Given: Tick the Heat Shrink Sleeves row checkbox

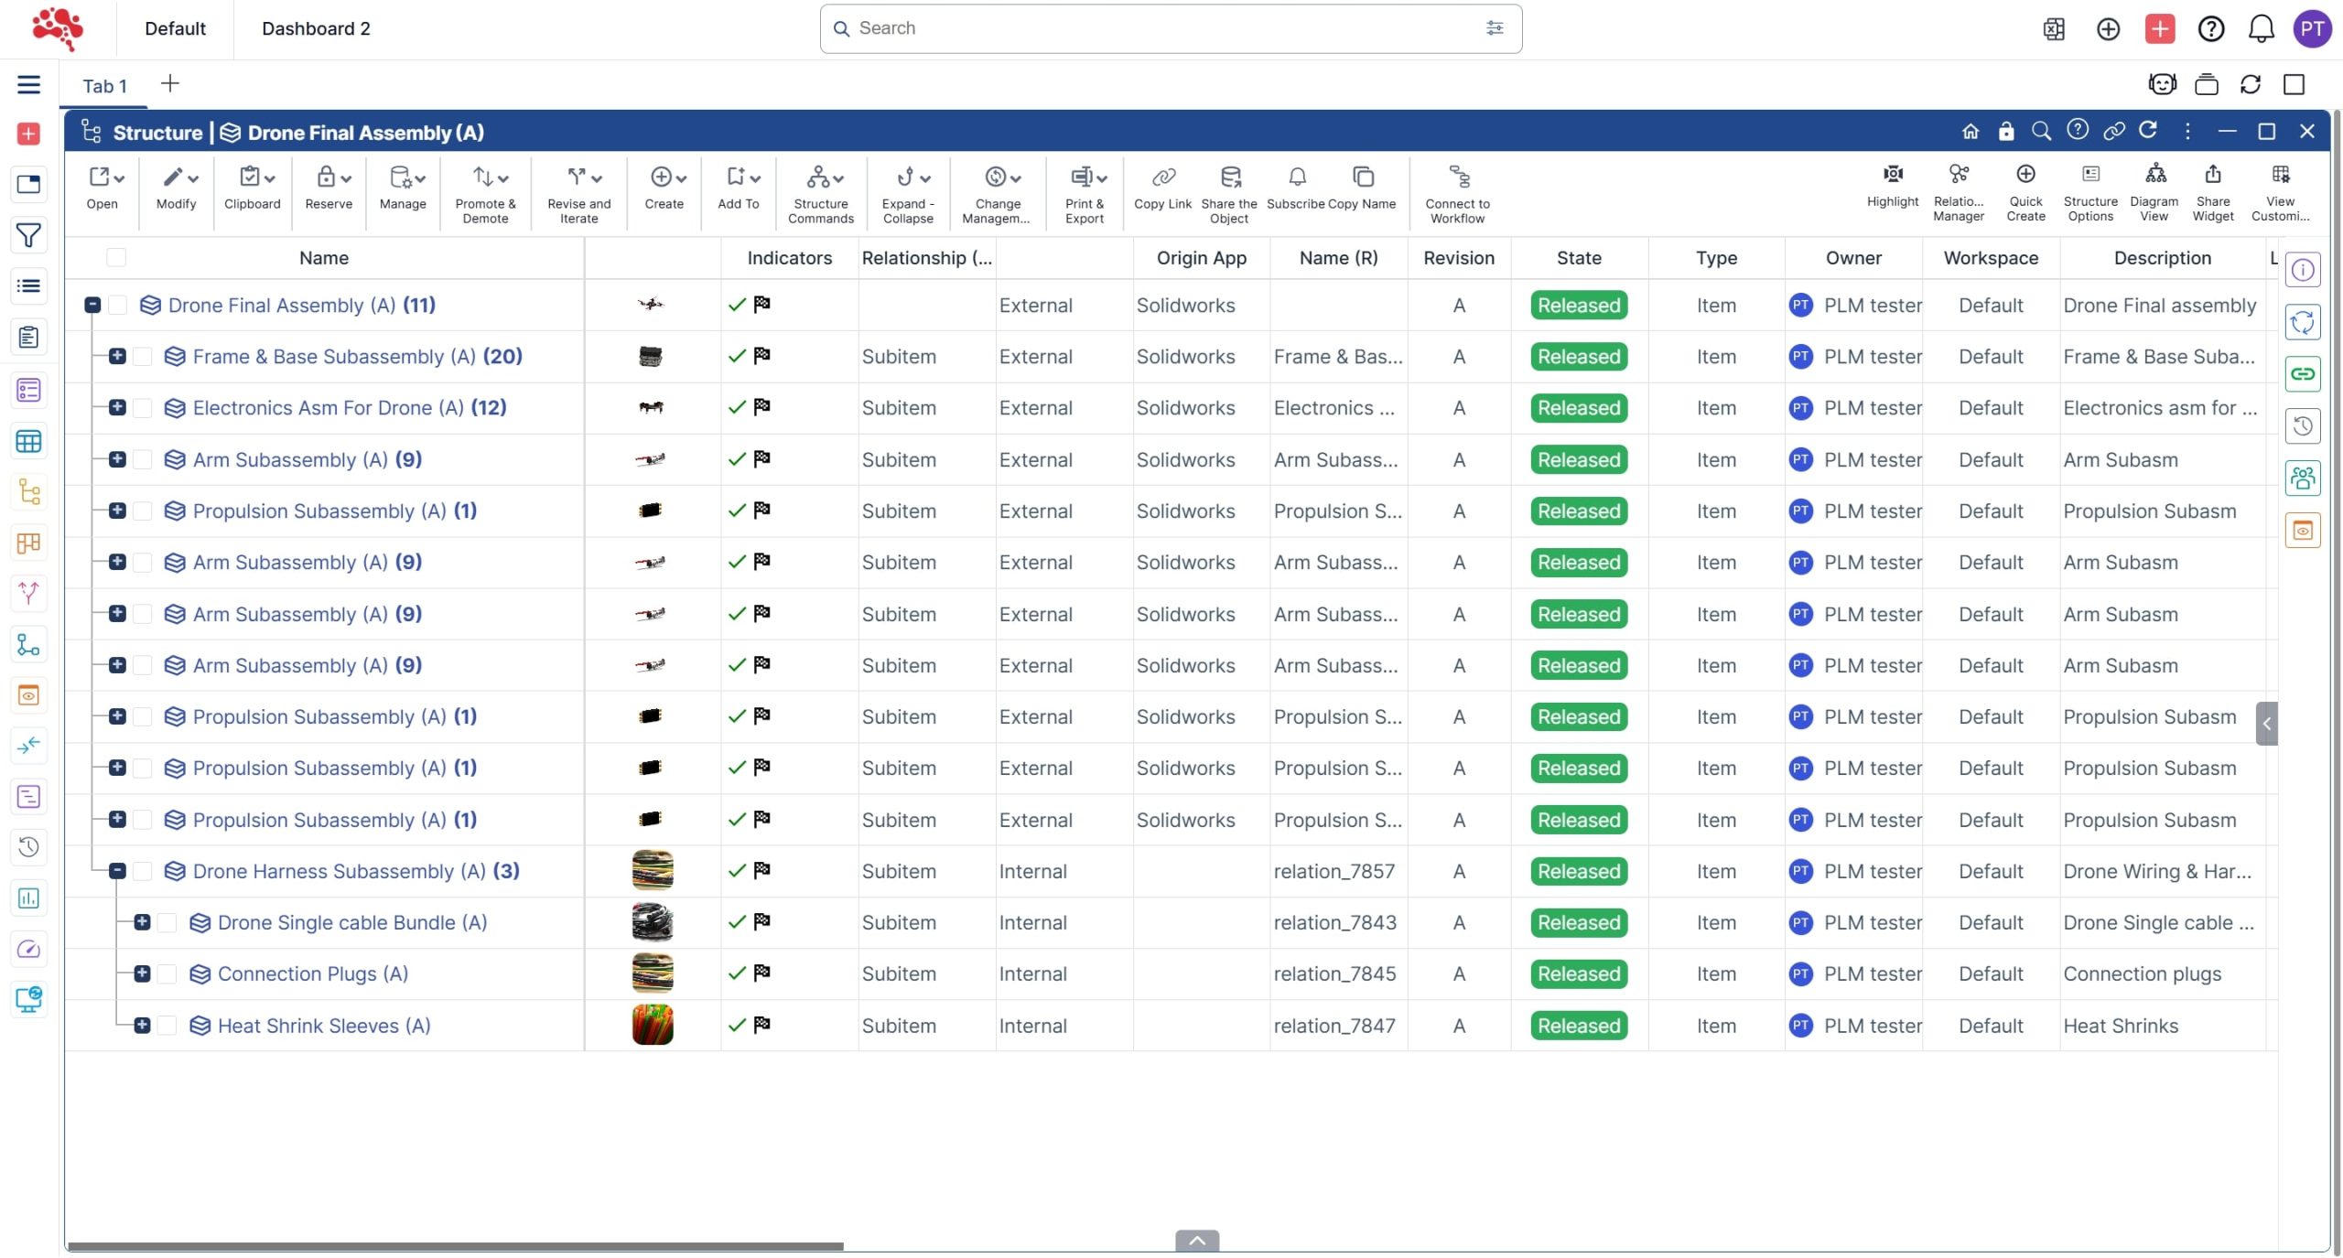Looking at the screenshot, I should (x=167, y=1026).
